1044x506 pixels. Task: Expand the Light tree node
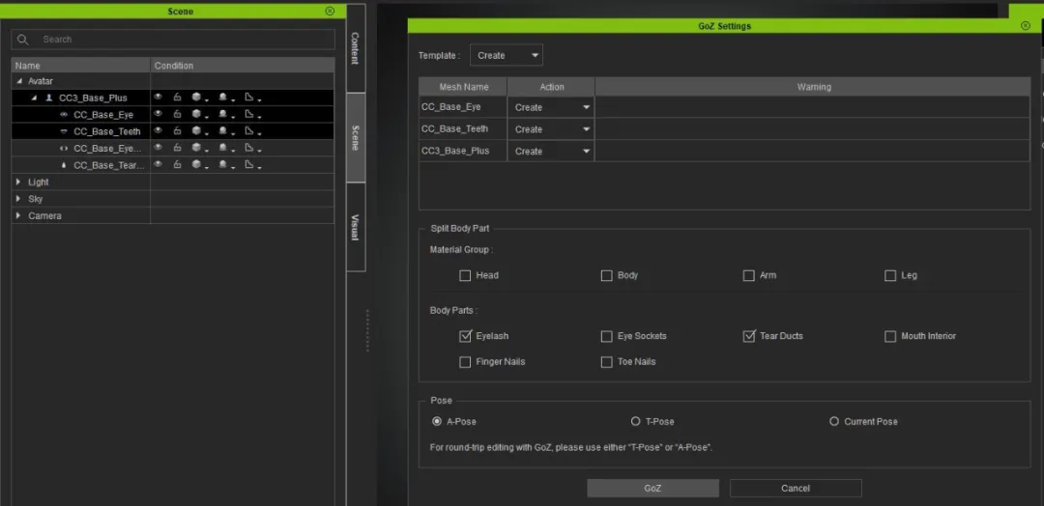coord(18,182)
